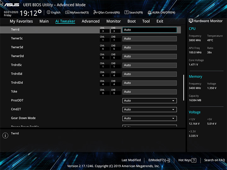Click the Twrrd Auto input field

tap(149, 30)
